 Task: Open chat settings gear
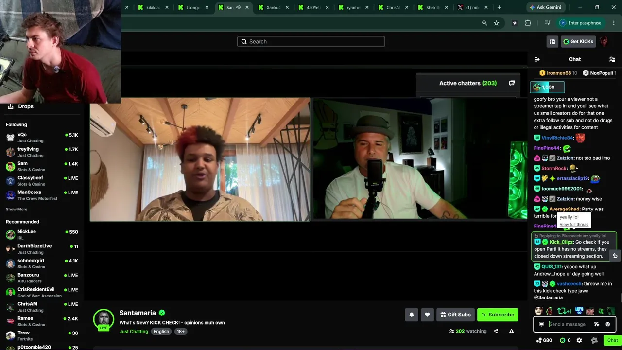(x=580, y=340)
